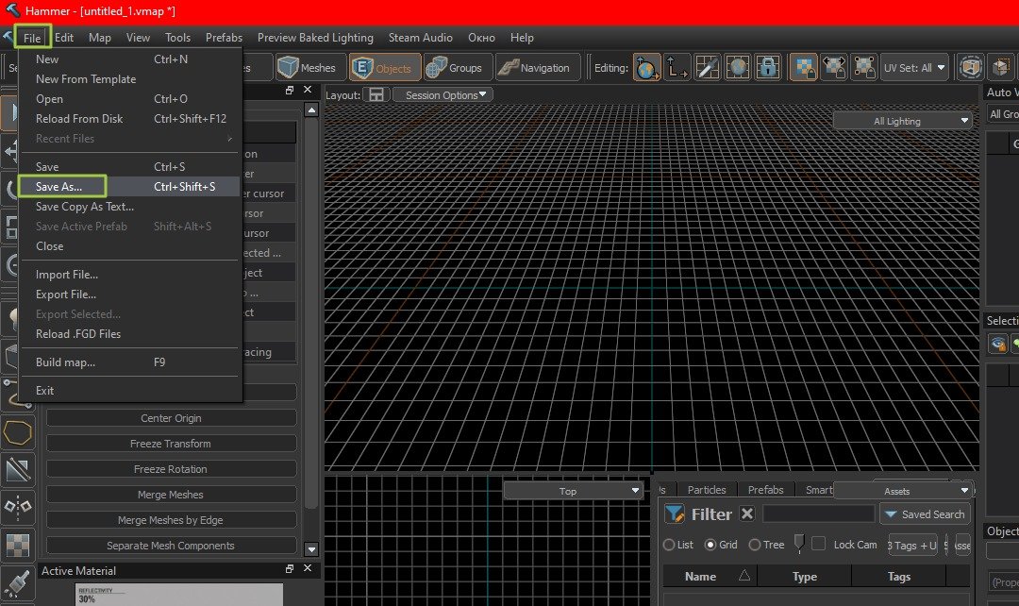Select the List view radio button
This screenshot has width=1019, height=606.
point(669,545)
